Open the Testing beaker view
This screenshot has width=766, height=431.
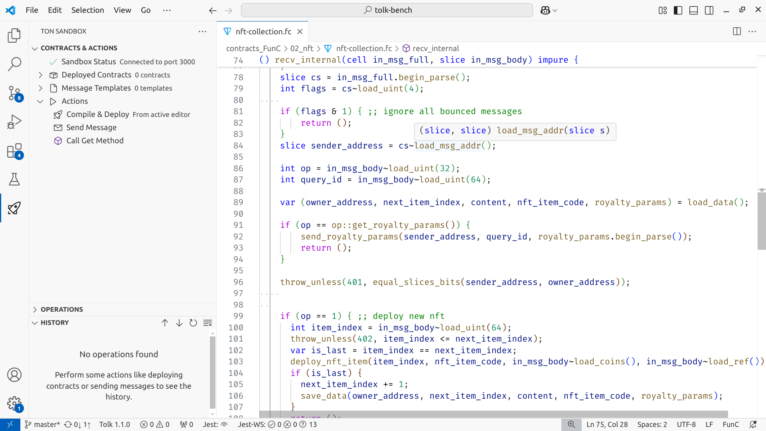point(14,179)
